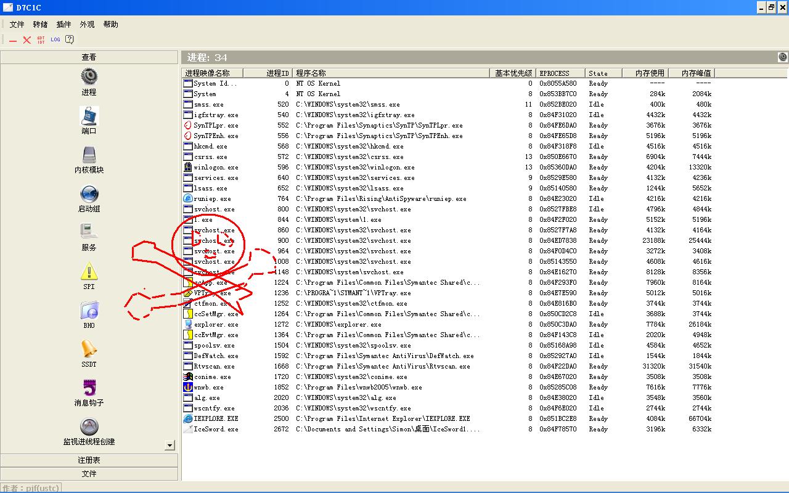The image size is (789, 493).
Task: Sort by the 基本优先级 column header
Action: 512,73
